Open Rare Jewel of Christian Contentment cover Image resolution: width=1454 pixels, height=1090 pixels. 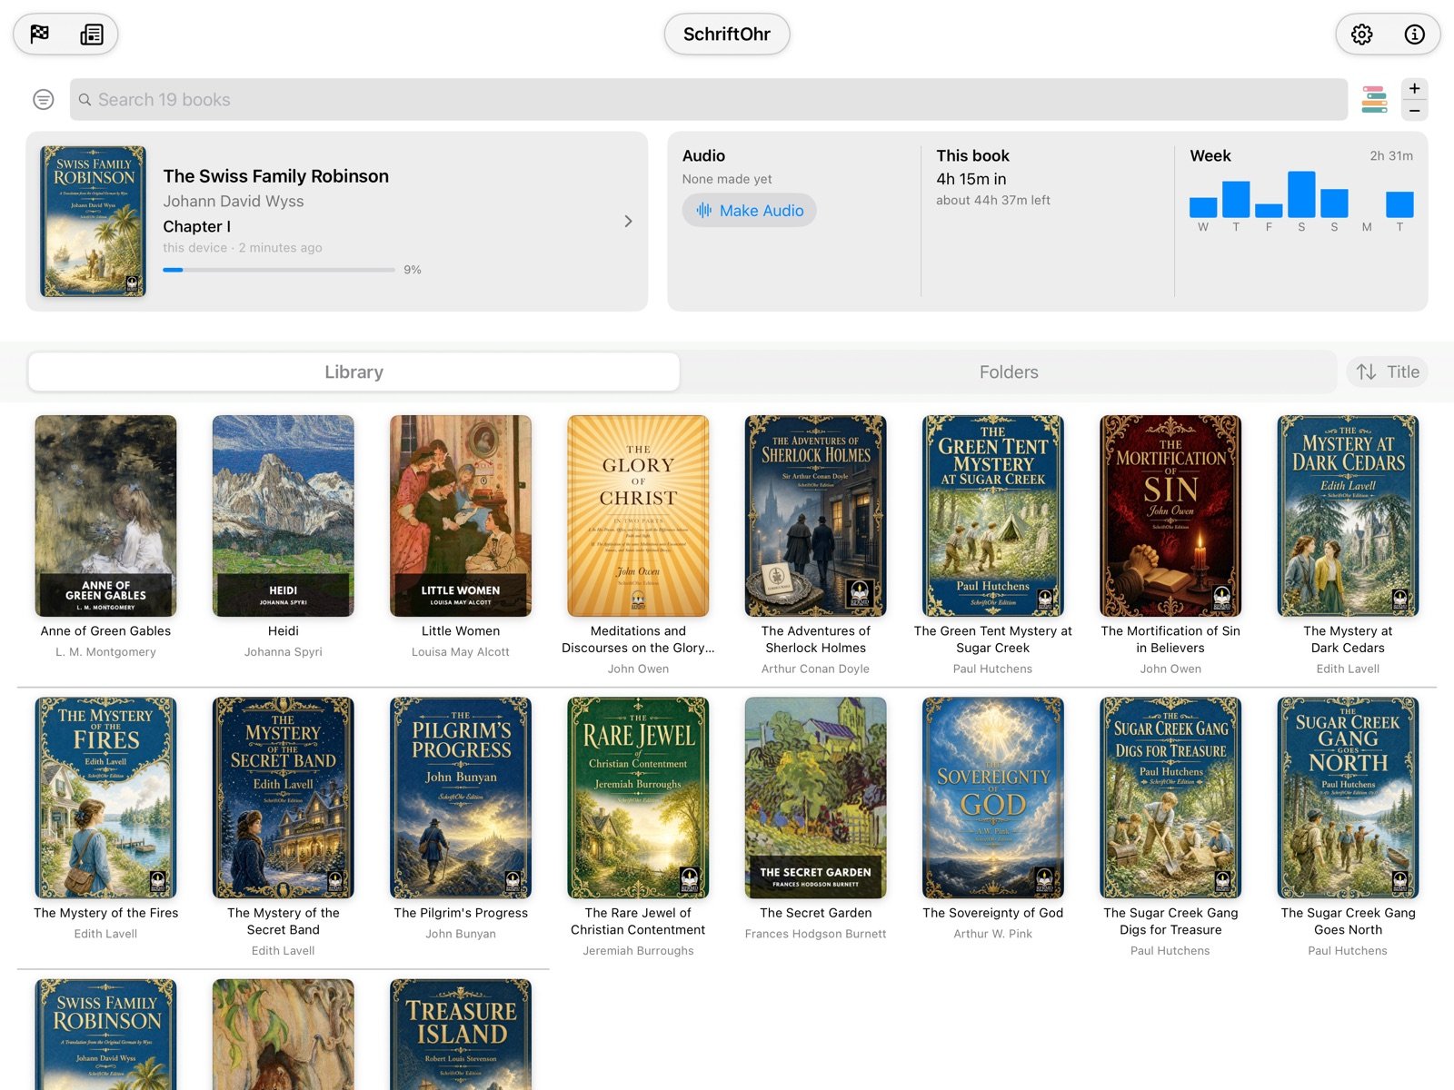tap(638, 798)
